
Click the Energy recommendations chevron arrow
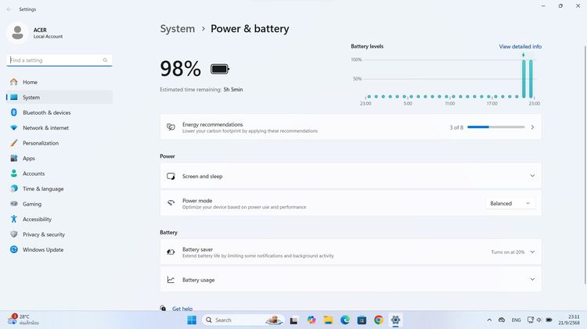[532, 127]
